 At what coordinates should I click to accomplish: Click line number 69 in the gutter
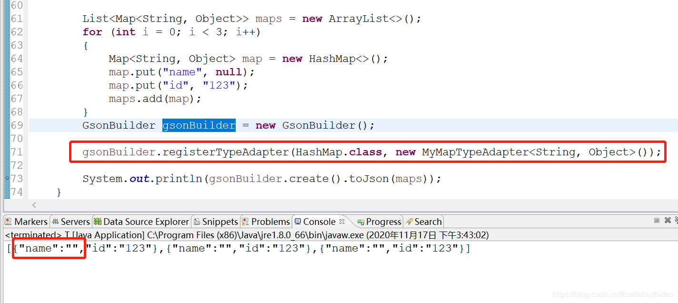[x=17, y=125]
